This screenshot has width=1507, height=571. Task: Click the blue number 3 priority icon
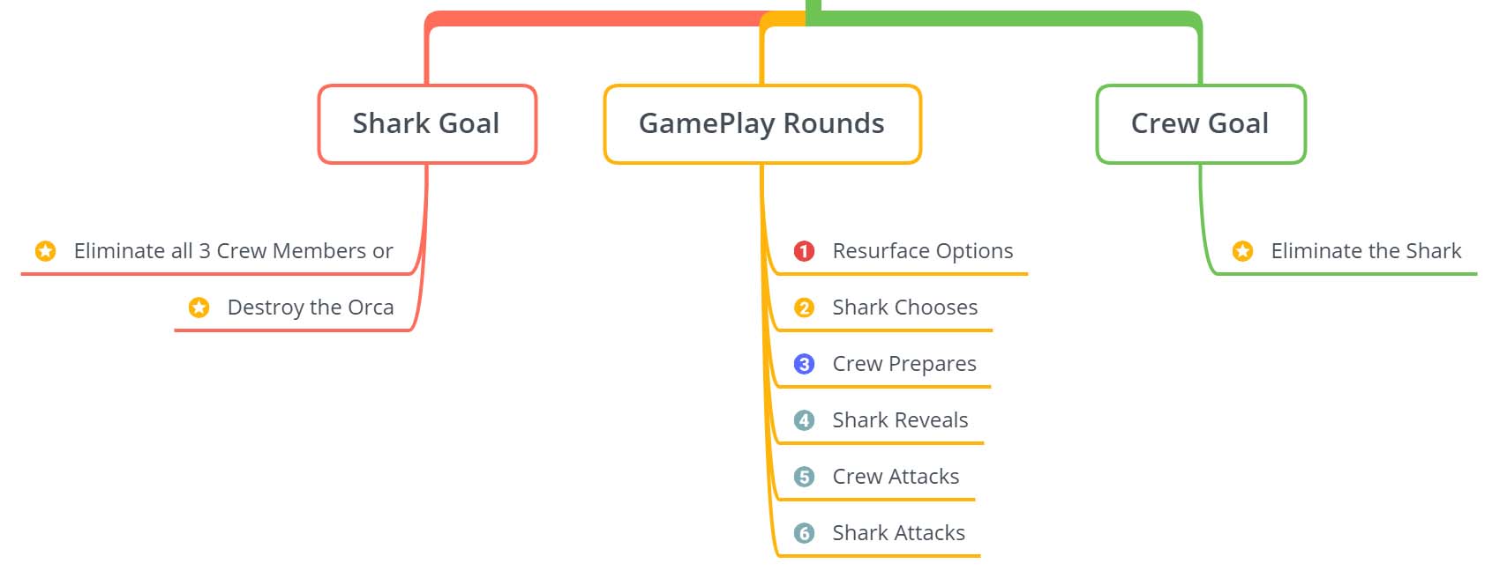(804, 364)
